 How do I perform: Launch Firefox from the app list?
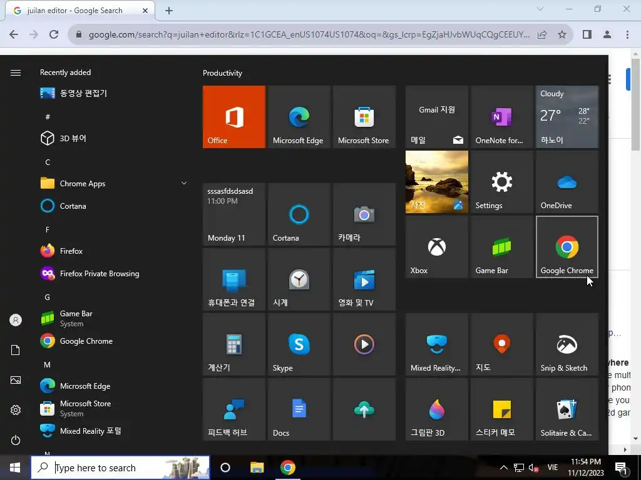coord(115,251)
